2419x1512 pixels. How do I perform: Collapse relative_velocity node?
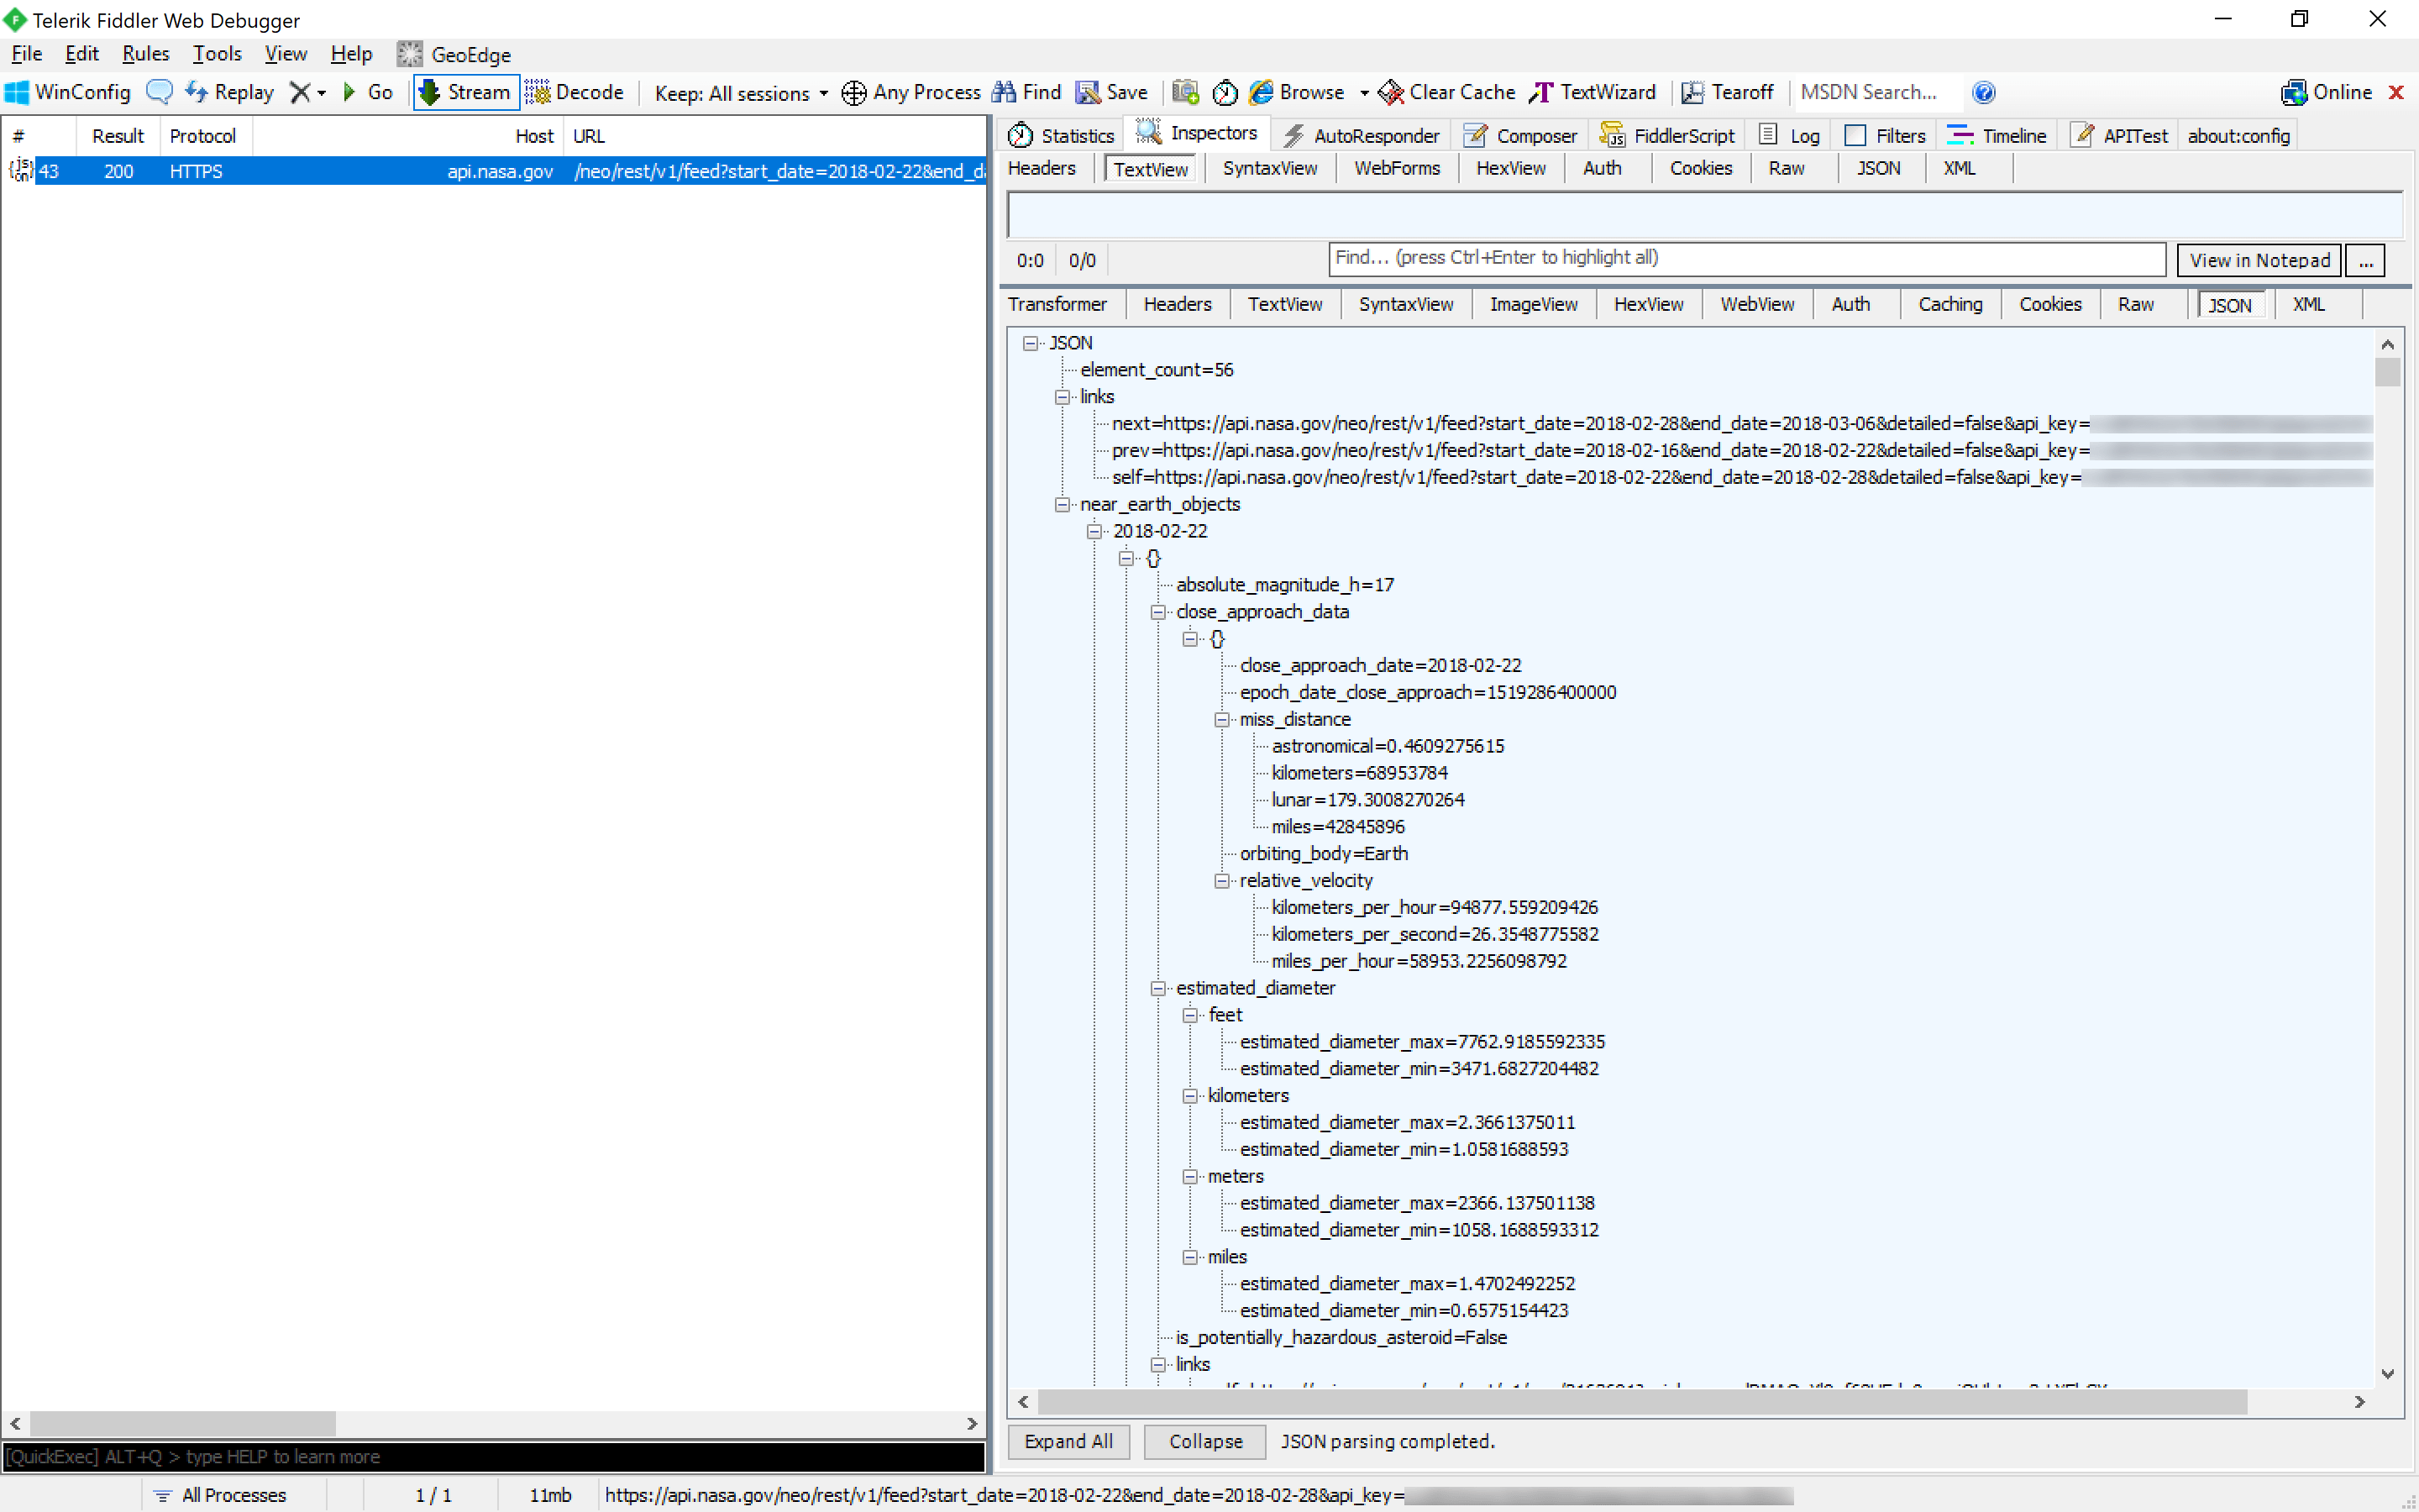click(x=1221, y=880)
